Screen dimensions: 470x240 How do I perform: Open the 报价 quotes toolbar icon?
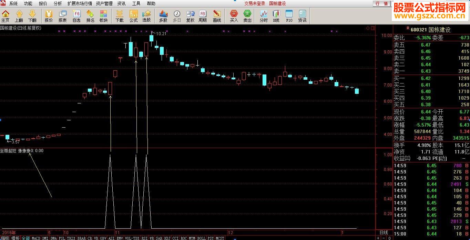(49, 16)
